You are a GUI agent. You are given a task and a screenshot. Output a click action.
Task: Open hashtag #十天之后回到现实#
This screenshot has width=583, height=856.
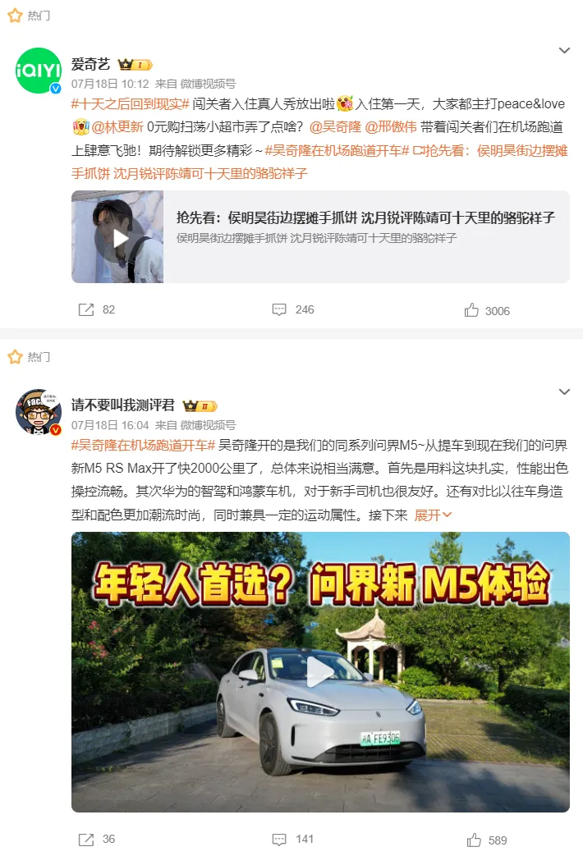pos(130,103)
